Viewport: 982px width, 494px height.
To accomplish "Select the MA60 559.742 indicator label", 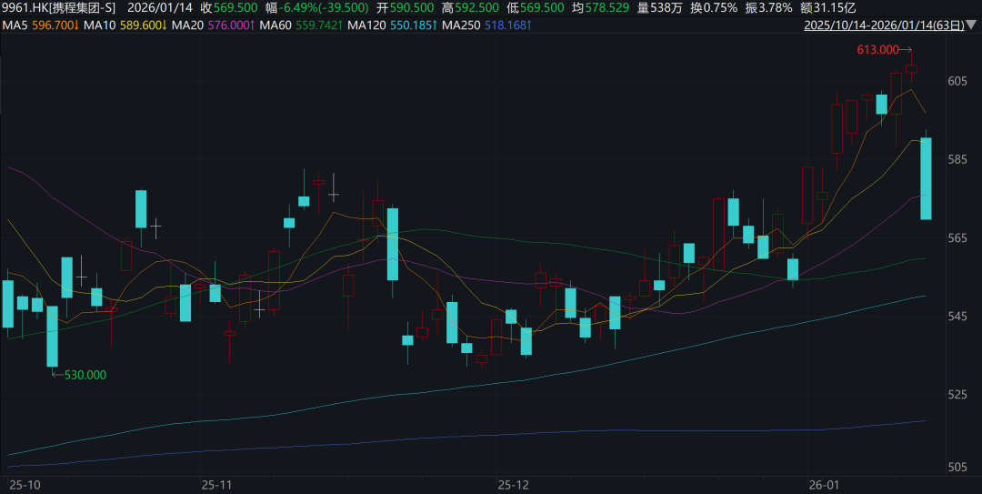I will (x=301, y=25).
